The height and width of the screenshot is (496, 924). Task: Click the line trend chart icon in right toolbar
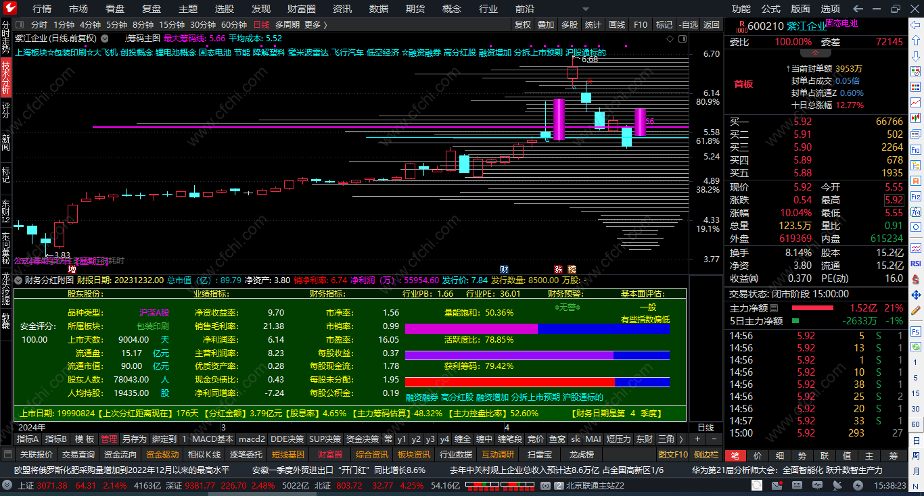(916, 103)
